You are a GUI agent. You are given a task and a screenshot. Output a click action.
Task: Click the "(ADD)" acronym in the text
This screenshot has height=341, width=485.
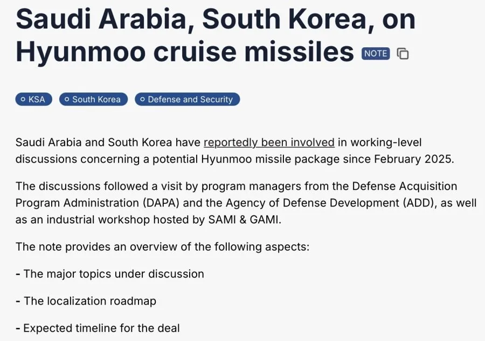[x=418, y=203]
